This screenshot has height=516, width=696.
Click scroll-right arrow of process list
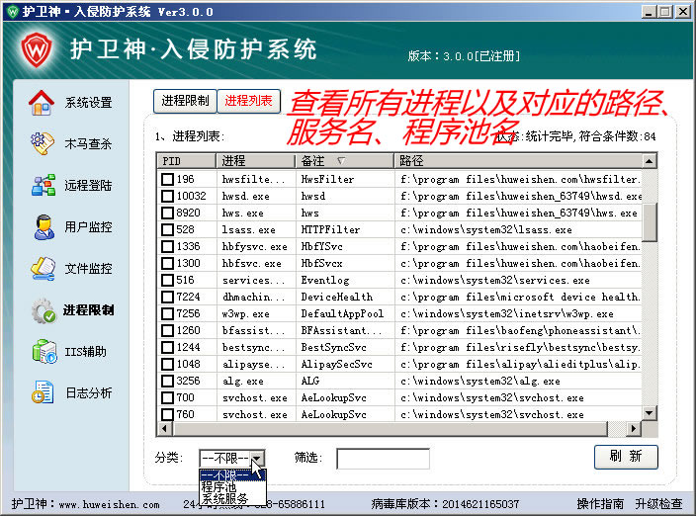[x=633, y=429]
